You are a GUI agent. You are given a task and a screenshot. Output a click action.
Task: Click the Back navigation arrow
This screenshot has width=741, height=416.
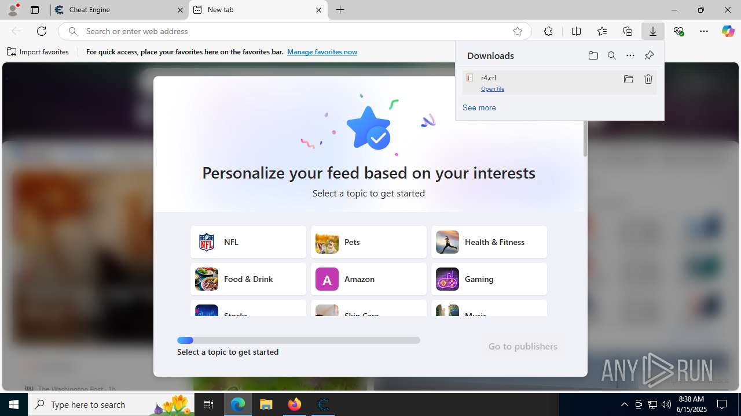[x=16, y=31]
